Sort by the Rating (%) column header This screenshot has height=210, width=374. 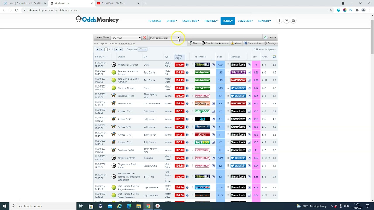(x=179, y=57)
